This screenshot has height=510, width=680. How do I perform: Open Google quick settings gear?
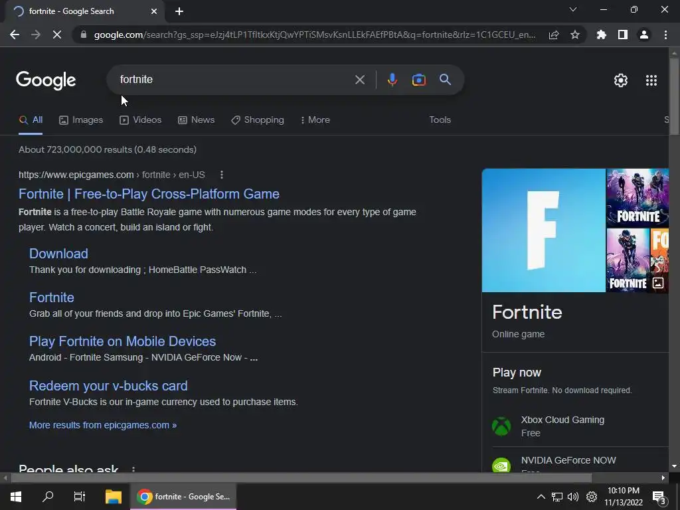pyautogui.click(x=621, y=80)
